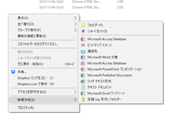The width and height of the screenshot is (170, 115).
Task: Create a new テキスト ドキュメント
Action: pos(100,87)
